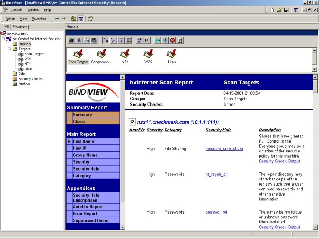Click the Charts item in Summary Report
319x239 pixels.
point(93,121)
